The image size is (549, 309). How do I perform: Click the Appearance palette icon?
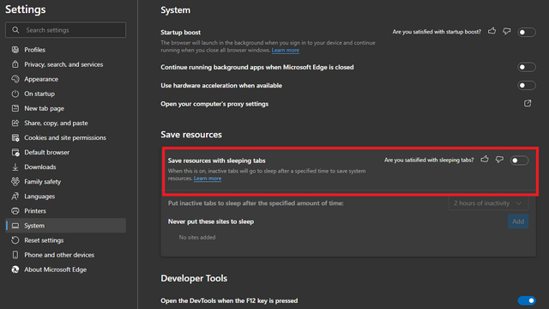coord(15,79)
